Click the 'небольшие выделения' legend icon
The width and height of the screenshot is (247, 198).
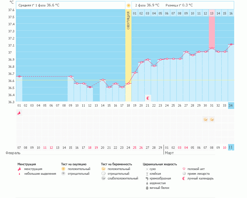coord(19,174)
